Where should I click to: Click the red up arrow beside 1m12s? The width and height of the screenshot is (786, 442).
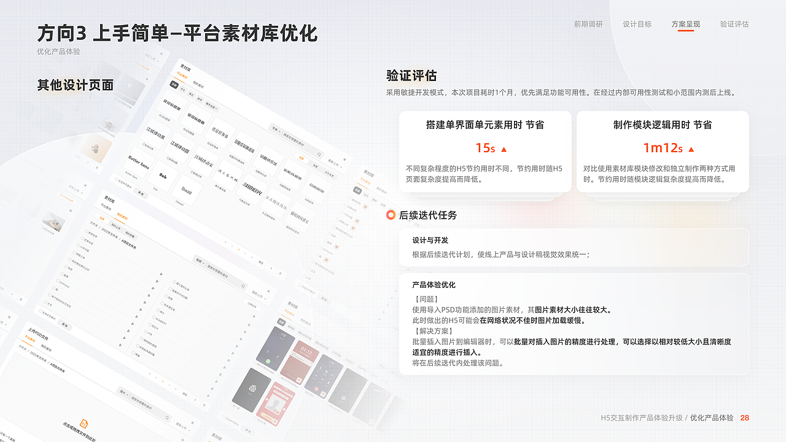(691, 149)
